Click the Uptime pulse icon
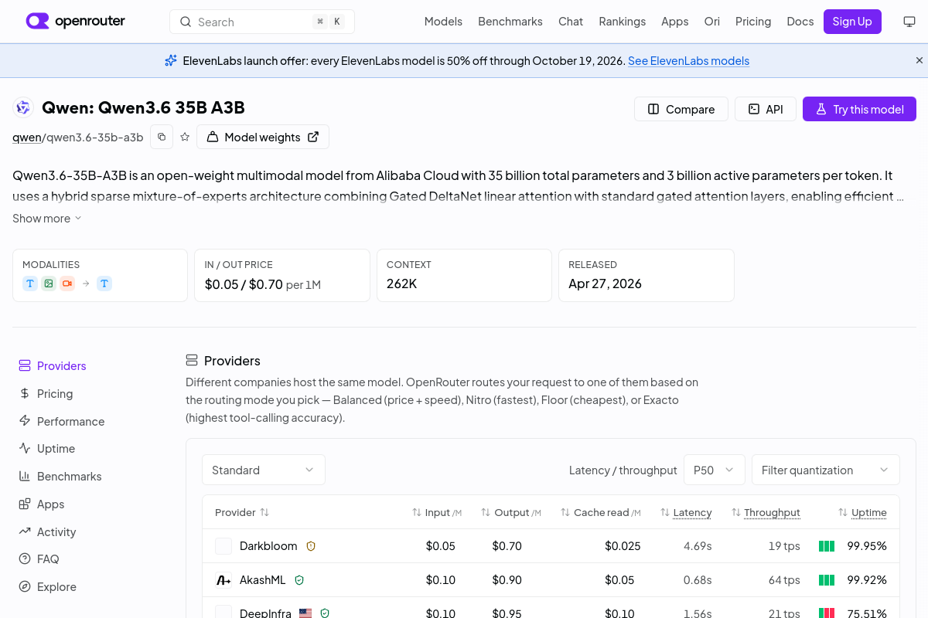This screenshot has height=618, width=928. (25, 448)
